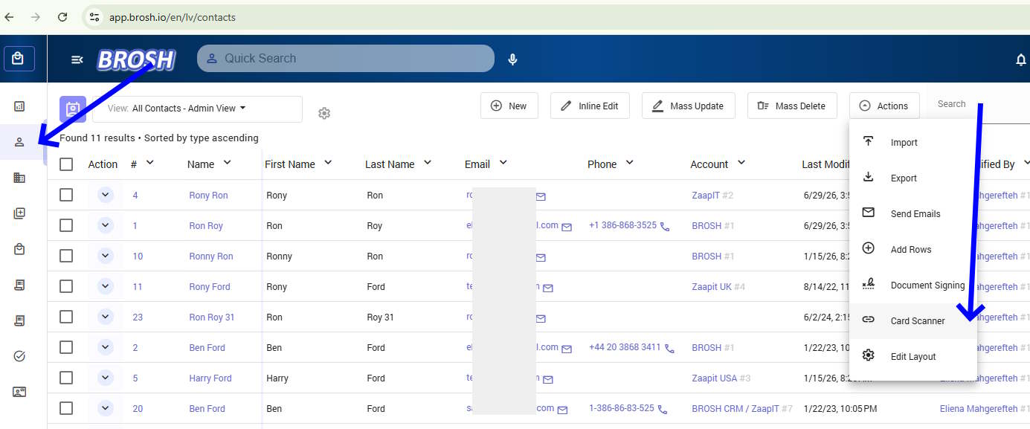Viewport: 1030px width, 429px height.
Task: Click email envelope icon in Ronny Ron row
Action: click(541, 257)
